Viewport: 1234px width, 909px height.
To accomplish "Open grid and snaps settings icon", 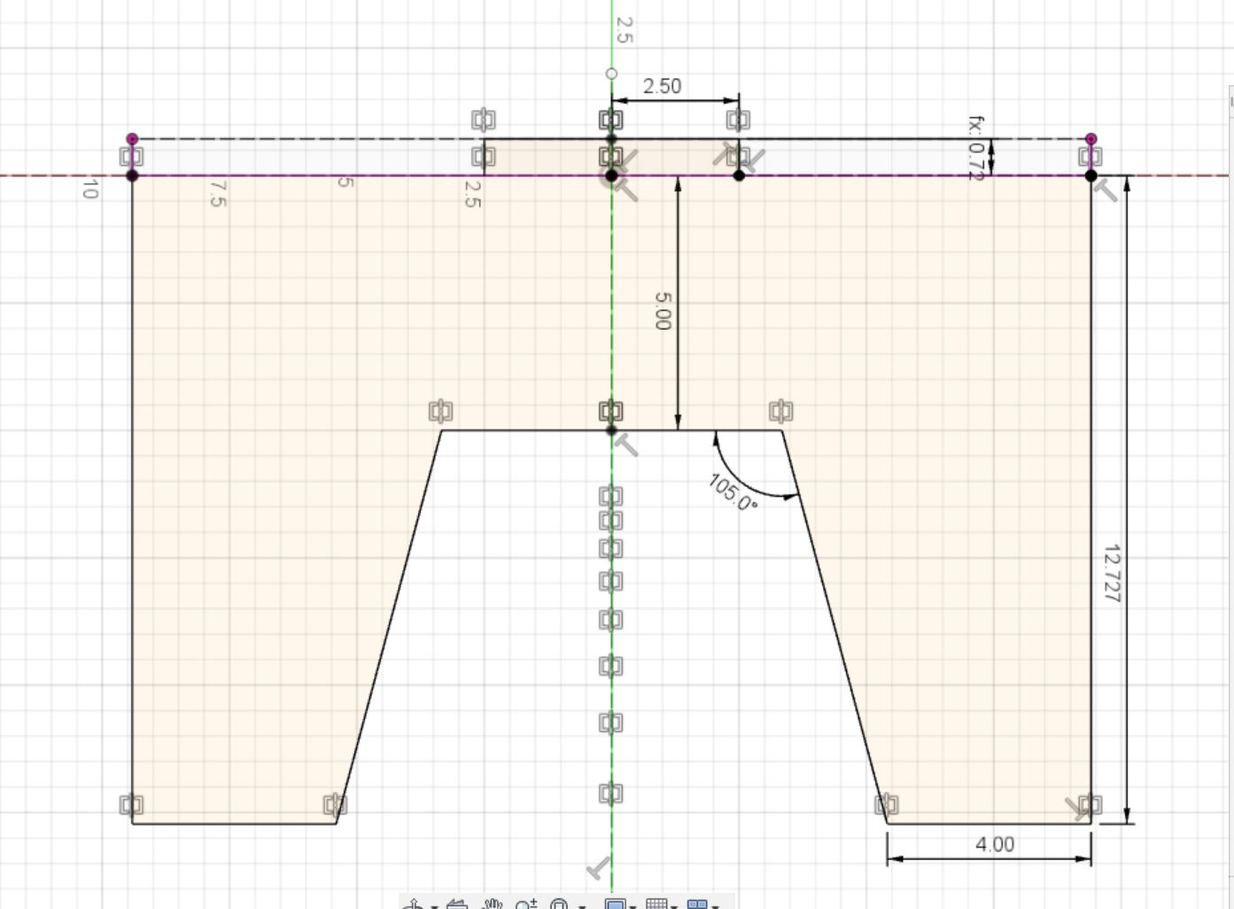I will pos(656,904).
